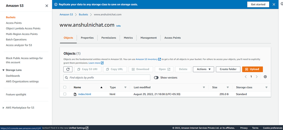Sort by Last modified column arrow
The image size is (283, 130).
(x=204, y=87)
